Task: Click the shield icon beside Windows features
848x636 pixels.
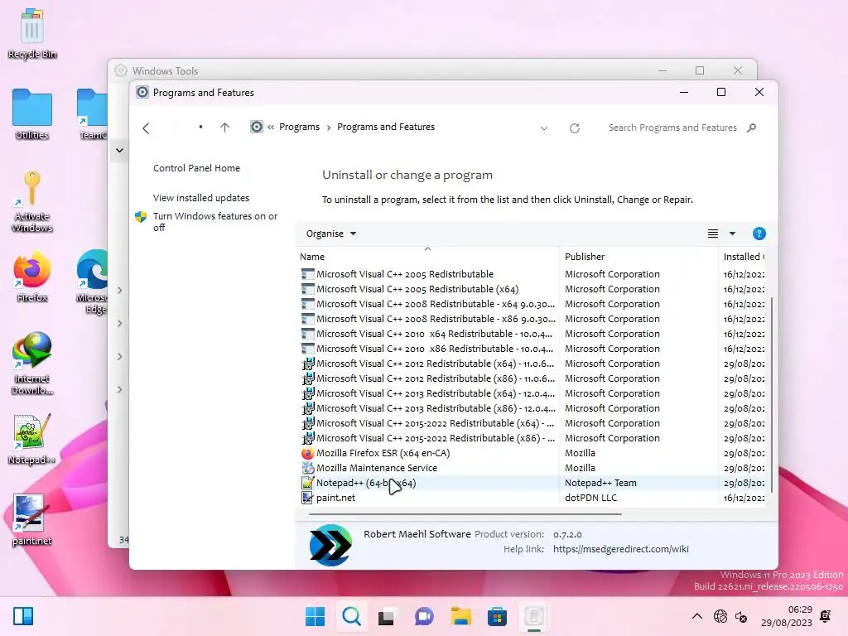Action: click(141, 217)
